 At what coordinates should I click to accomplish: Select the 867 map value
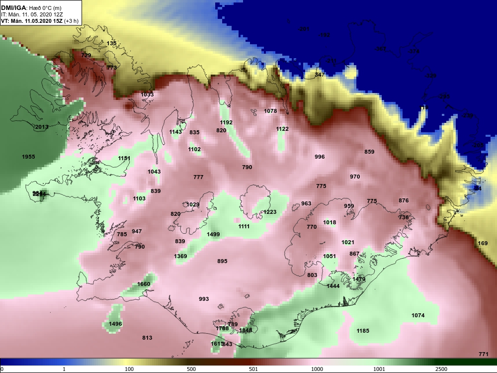click(354, 254)
